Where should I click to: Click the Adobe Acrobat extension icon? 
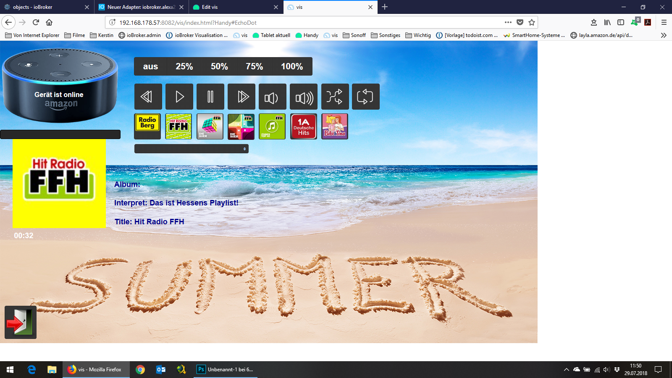pyautogui.click(x=648, y=22)
